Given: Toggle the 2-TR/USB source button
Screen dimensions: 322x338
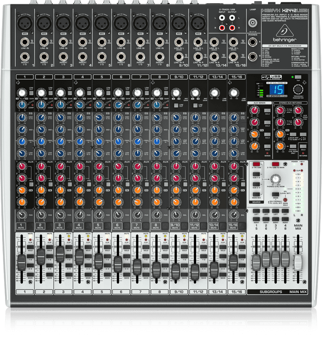Looking at the screenshot, I should 256,164.
